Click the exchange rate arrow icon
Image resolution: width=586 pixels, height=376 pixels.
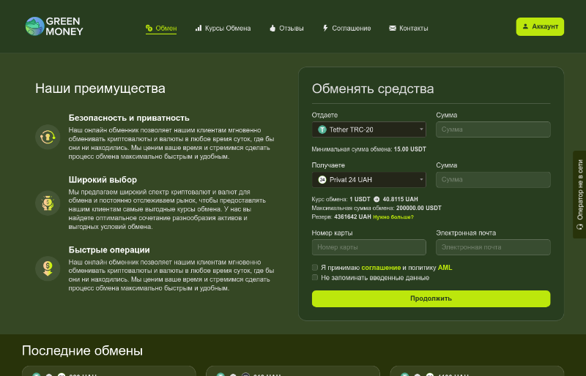pyautogui.click(x=377, y=199)
